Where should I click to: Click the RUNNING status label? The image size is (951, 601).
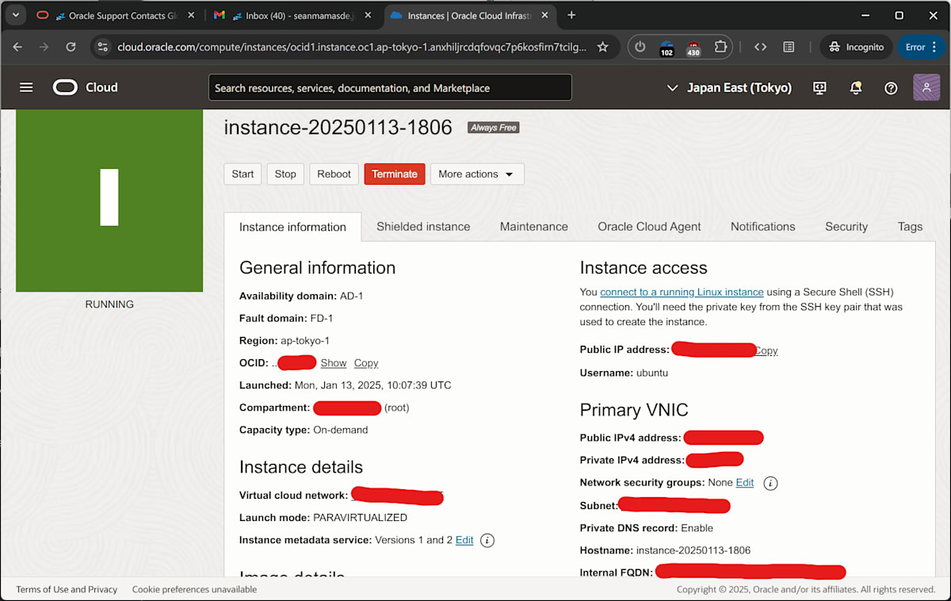pos(109,304)
